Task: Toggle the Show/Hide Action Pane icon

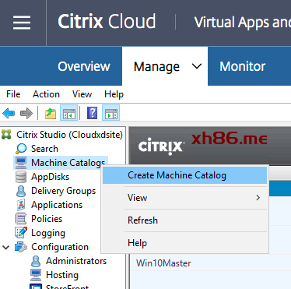Action: [x=111, y=113]
